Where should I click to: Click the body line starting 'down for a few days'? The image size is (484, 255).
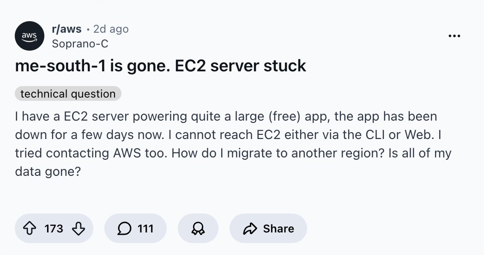tap(229, 134)
